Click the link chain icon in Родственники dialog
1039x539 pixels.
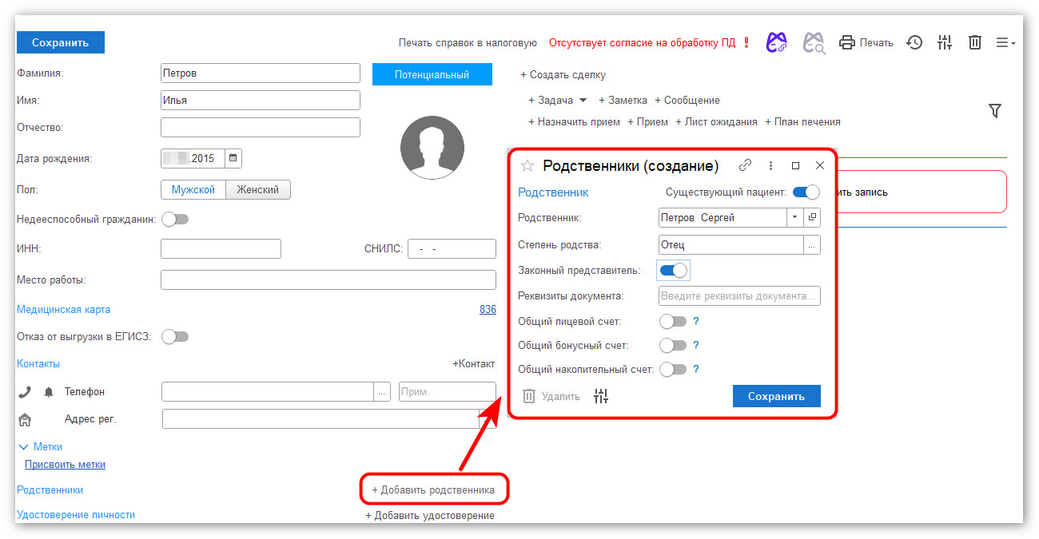745,165
